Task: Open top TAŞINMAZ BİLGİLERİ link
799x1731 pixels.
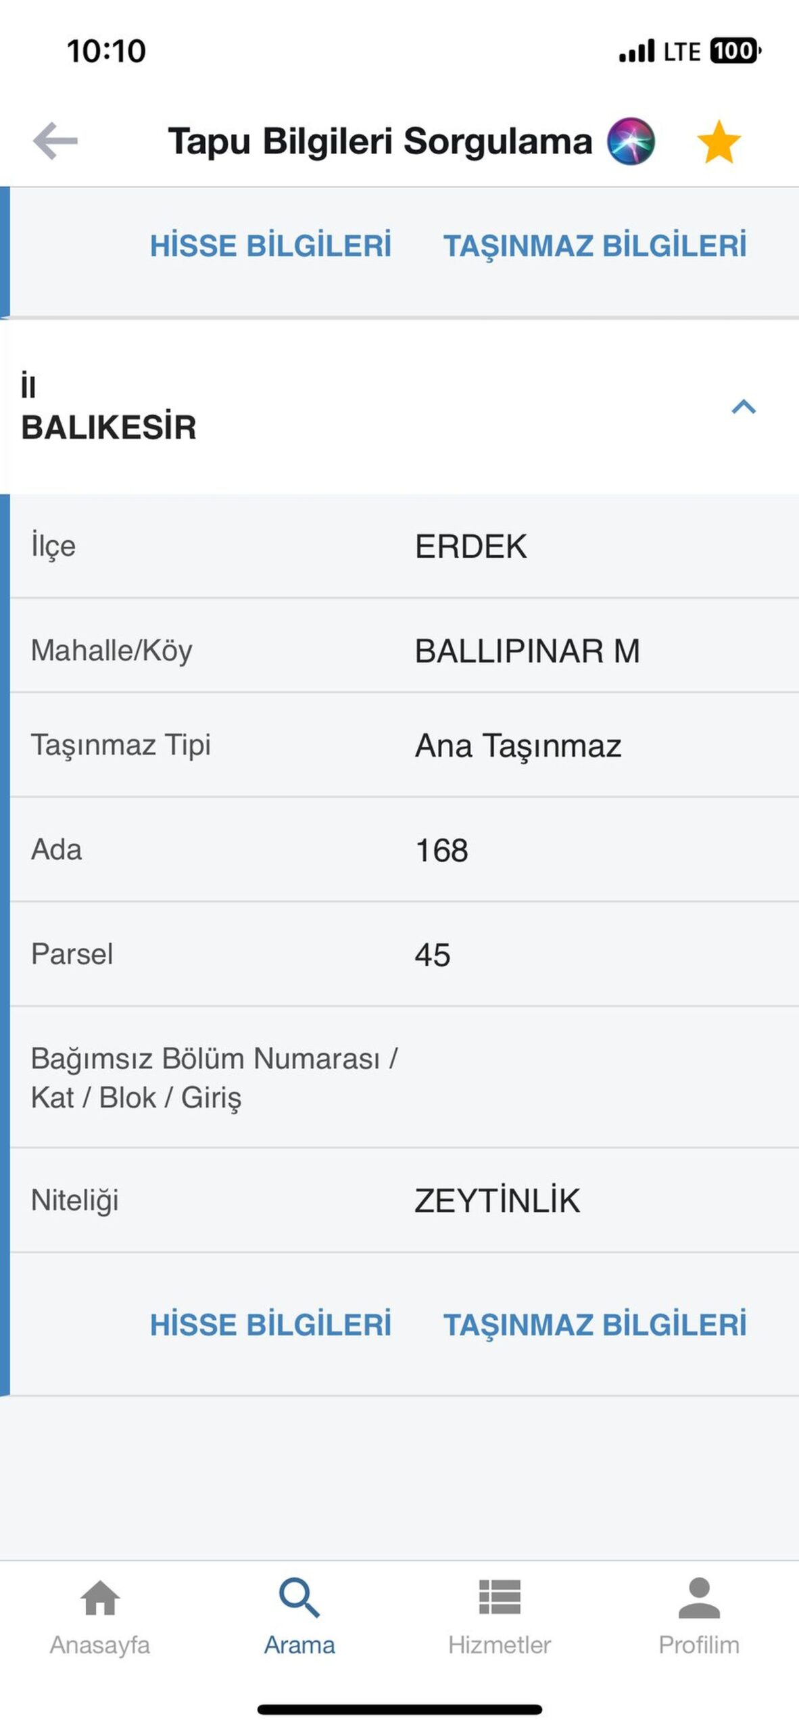Action: [595, 245]
